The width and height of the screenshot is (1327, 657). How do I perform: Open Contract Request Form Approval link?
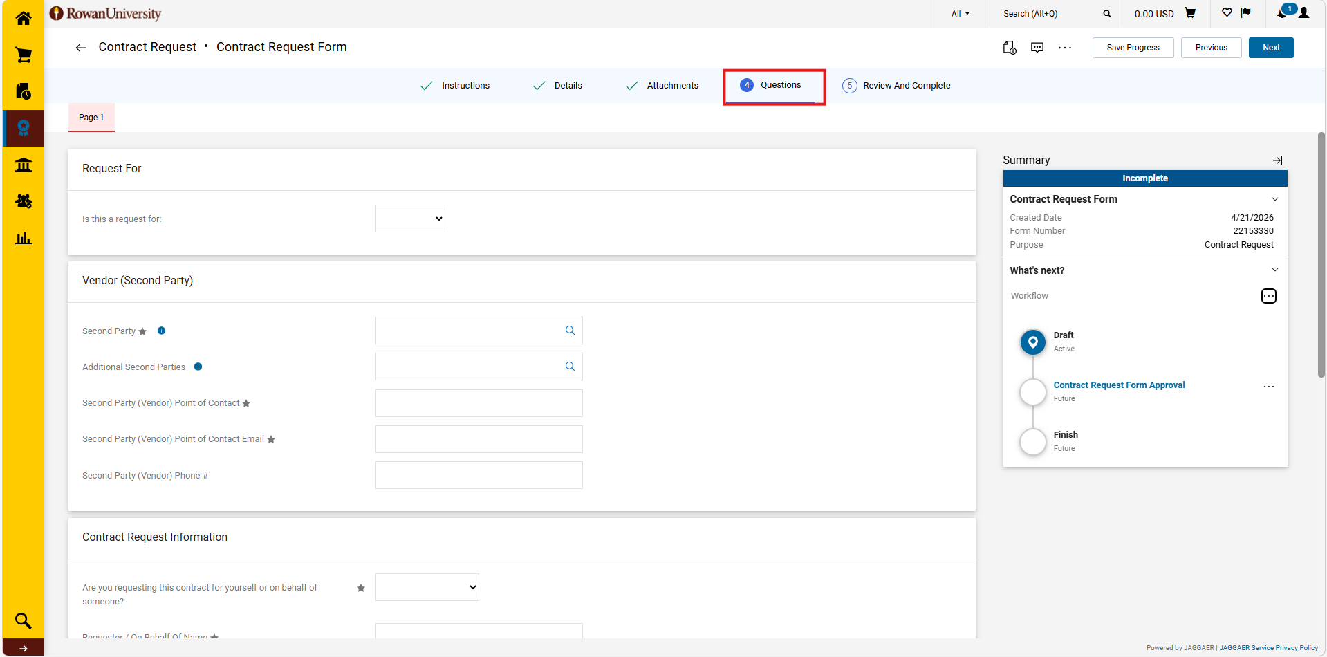coord(1119,385)
